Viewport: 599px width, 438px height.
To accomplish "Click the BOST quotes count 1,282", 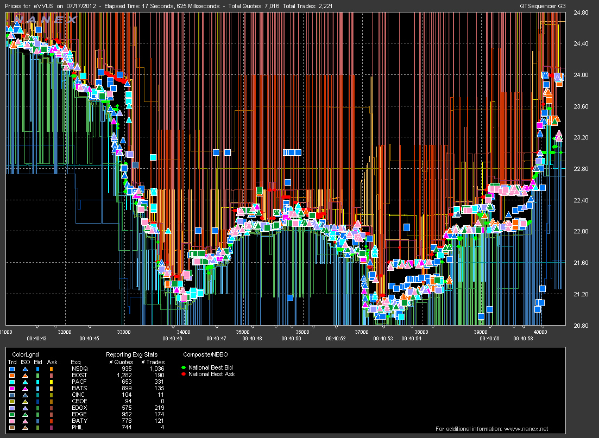I will pyautogui.click(x=123, y=375).
